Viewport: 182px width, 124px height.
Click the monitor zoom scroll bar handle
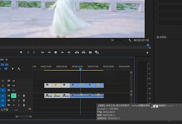(x=150, y=48)
